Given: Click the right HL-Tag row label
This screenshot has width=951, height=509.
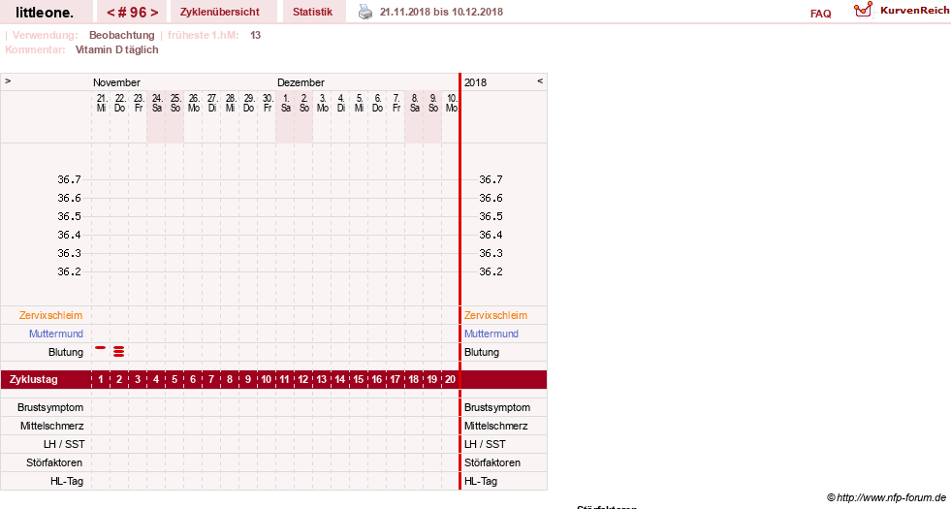Looking at the screenshot, I should [481, 482].
